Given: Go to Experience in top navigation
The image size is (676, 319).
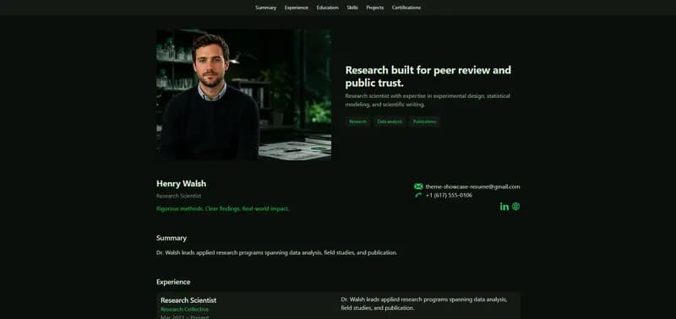Looking at the screenshot, I should [x=297, y=8].
